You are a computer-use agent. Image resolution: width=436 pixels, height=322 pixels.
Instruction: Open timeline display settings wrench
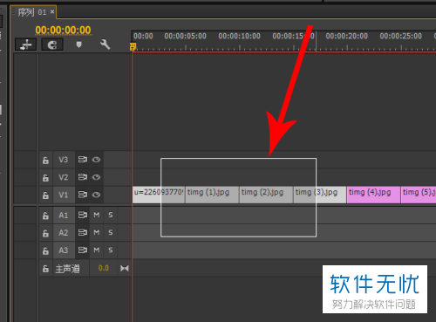(105, 45)
